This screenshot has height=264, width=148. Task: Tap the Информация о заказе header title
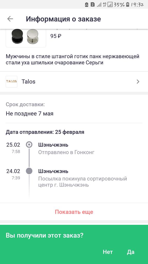click(63, 19)
